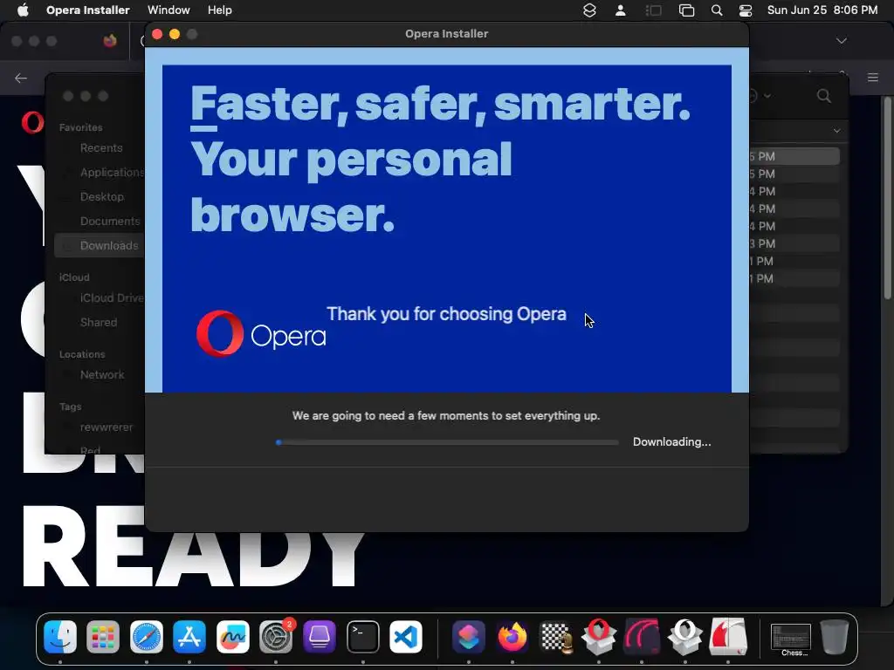This screenshot has width=894, height=670.
Task: Expand the Firefox list-all-tabs chevron
Action: point(841,41)
